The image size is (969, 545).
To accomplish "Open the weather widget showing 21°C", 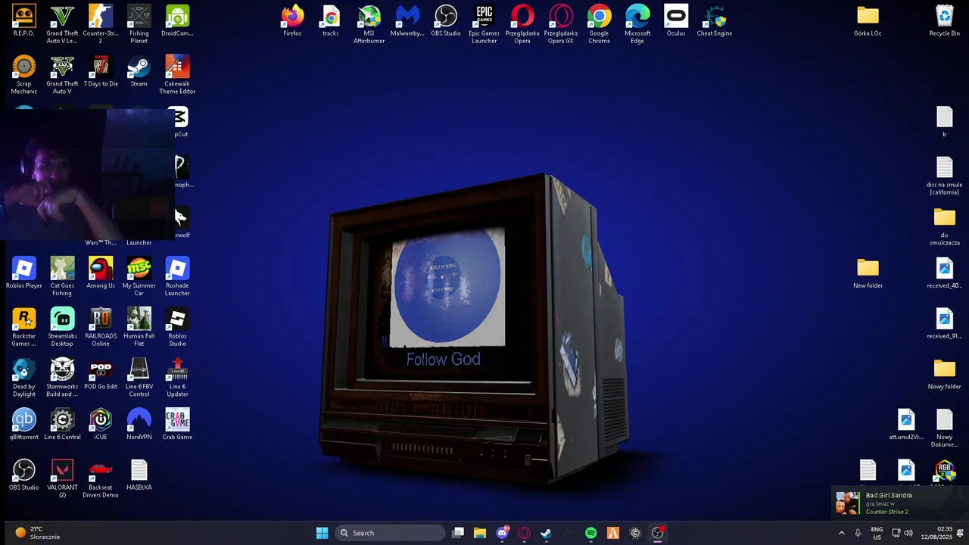I will pyautogui.click(x=38, y=533).
